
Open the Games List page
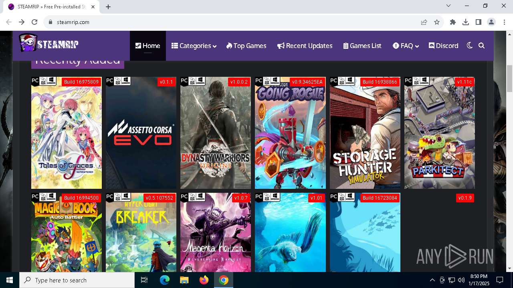362,46
